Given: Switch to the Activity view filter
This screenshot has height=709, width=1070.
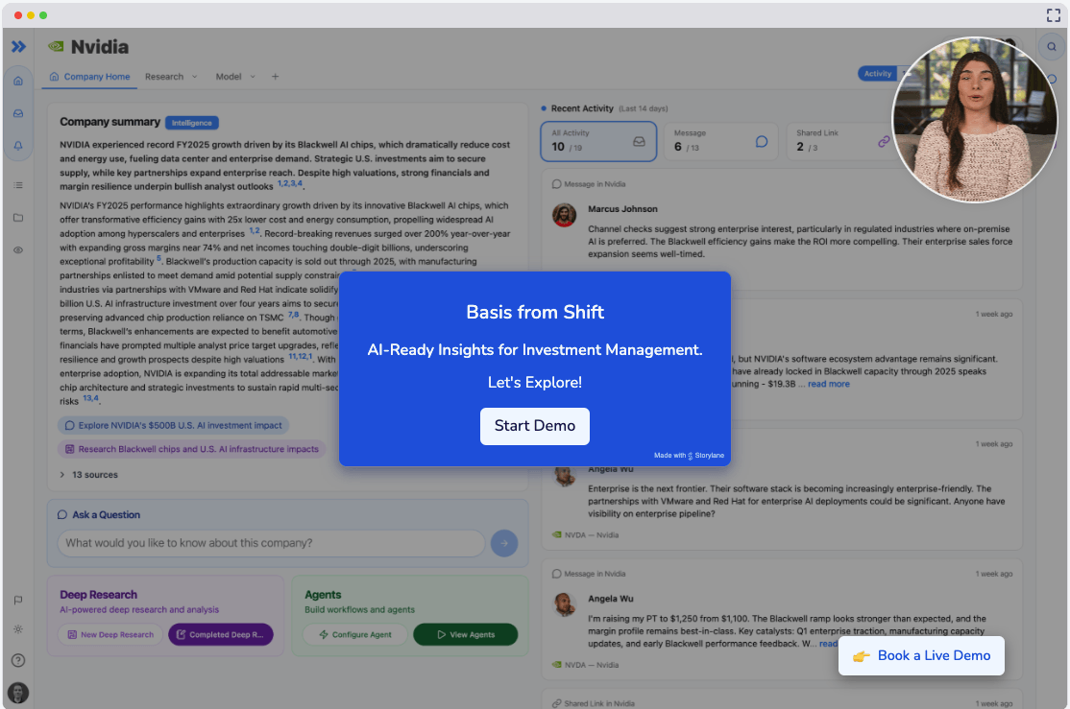Looking at the screenshot, I should click(877, 73).
